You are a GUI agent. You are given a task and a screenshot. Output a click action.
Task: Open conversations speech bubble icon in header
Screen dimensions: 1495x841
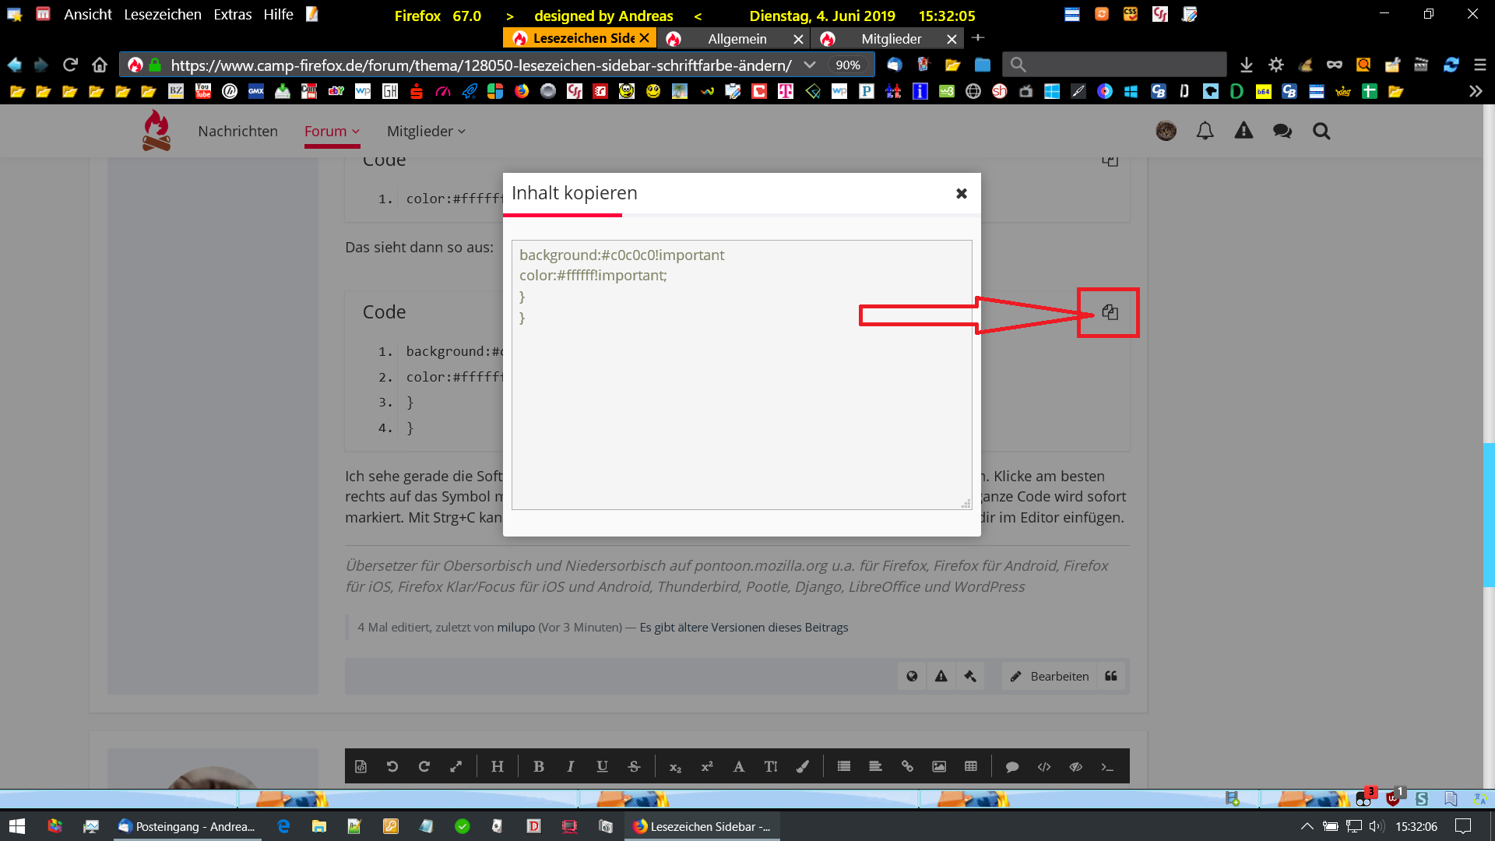point(1282,131)
